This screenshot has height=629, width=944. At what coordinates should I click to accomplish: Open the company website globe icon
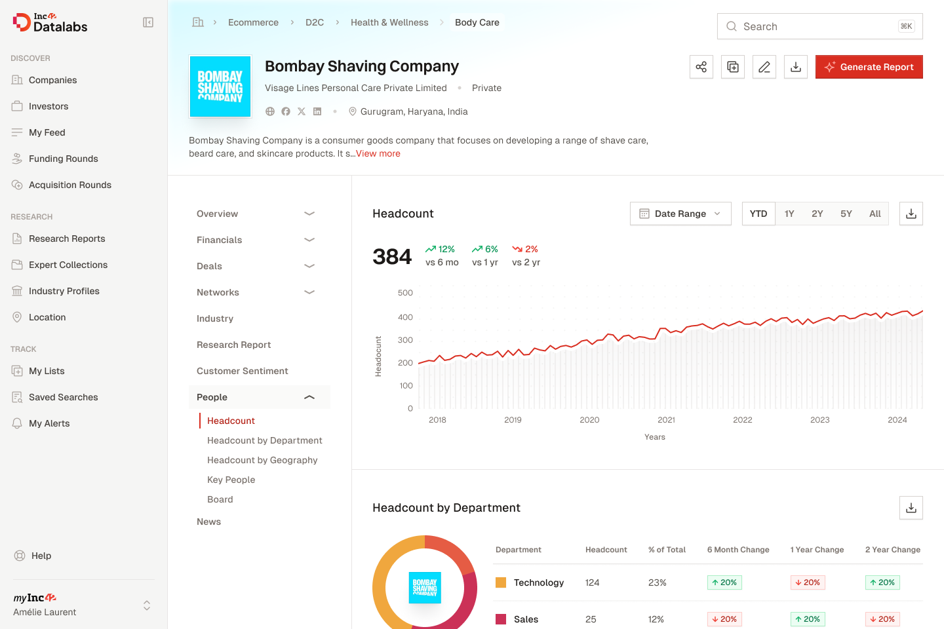(x=270, y=111)
